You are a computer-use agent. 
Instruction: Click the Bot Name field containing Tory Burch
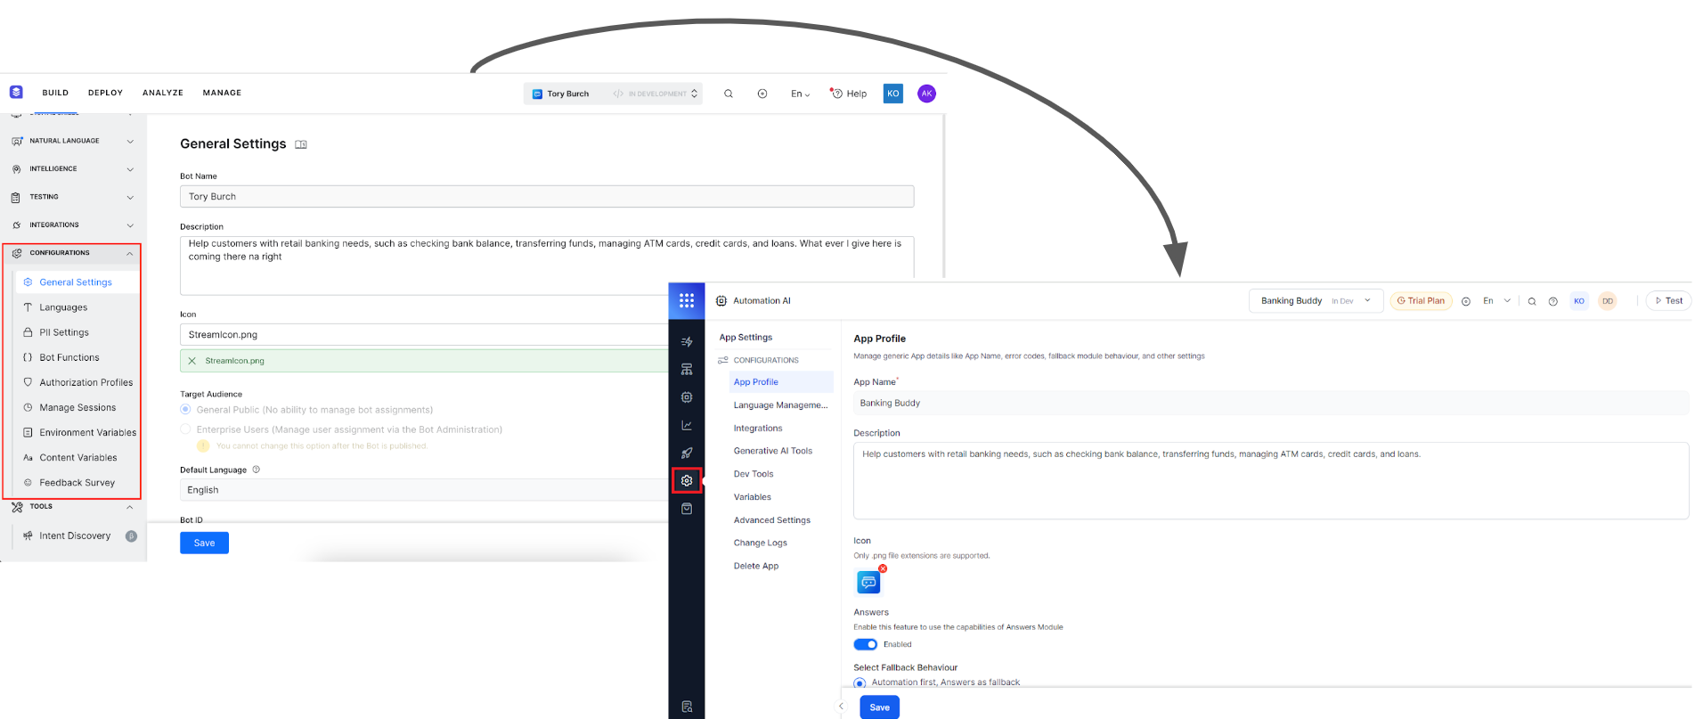(546, 197)
